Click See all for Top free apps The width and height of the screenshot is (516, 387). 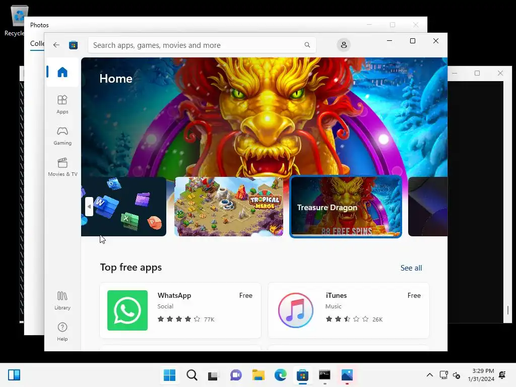[x=411, y=268]
